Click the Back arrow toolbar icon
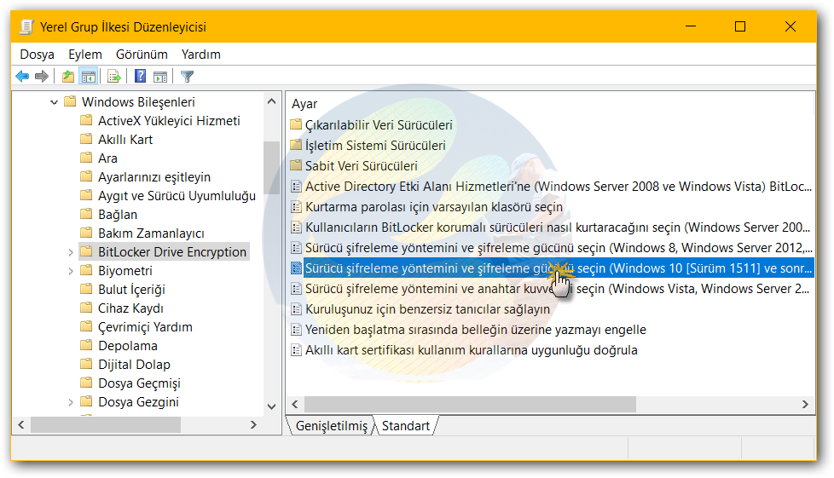The image size is (834, 478). pyautogui.click(x=22, y=77)
